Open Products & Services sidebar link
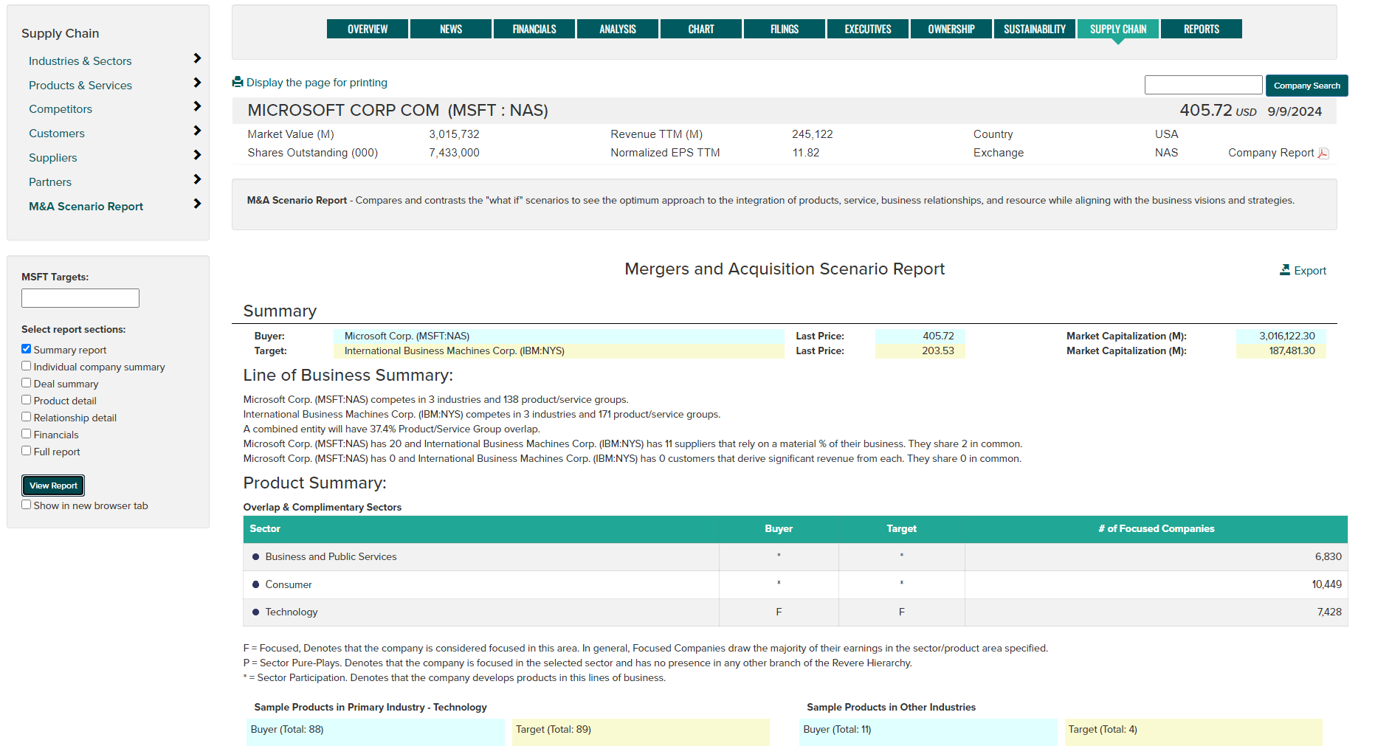 (x=80, y=86)
